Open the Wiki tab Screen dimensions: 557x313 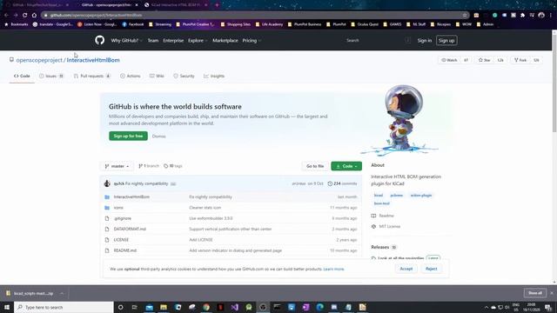point(157,76)
